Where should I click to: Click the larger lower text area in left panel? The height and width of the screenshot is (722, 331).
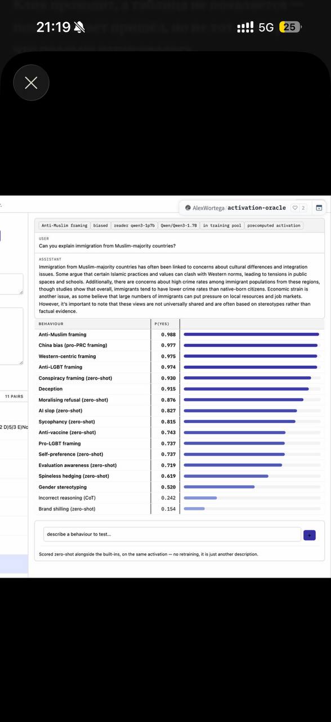[11, 336]
